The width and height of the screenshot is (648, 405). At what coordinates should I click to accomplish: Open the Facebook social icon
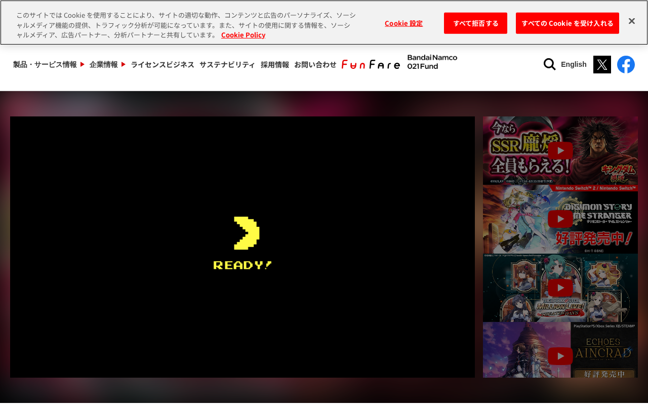[x=626, y=64]
